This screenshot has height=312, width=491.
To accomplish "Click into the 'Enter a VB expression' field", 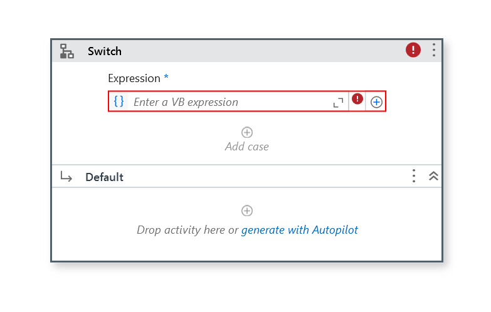I will (x=230, y=101).
